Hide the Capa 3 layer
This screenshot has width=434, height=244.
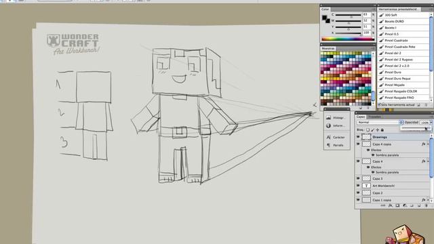(x=358, y=178)
